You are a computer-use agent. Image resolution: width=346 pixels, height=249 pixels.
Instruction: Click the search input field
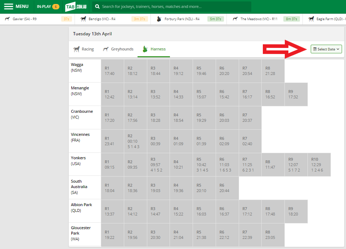coord(173,6)
